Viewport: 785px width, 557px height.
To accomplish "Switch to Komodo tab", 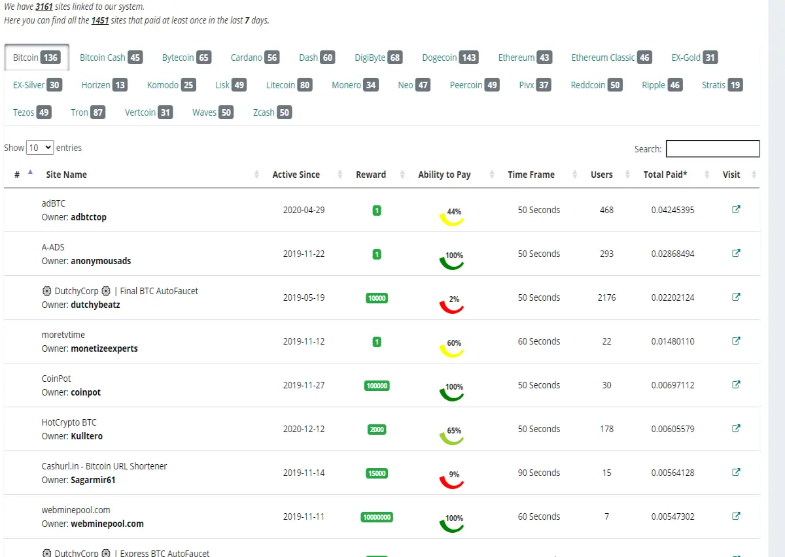I will [171, 85].
